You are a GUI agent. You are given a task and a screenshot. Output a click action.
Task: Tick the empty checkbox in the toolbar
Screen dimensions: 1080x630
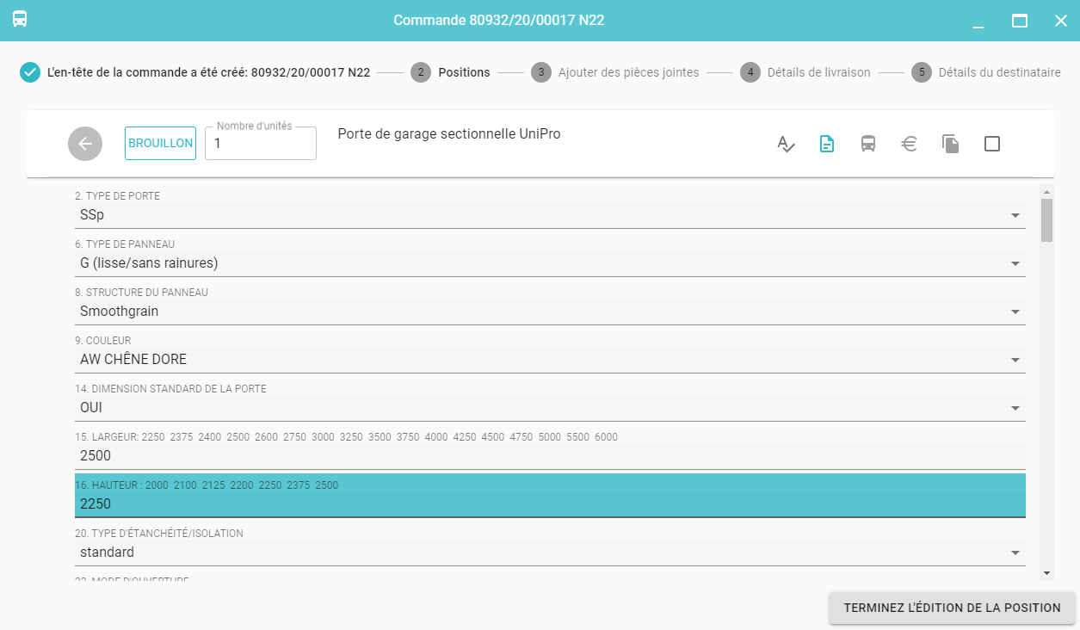991,144
